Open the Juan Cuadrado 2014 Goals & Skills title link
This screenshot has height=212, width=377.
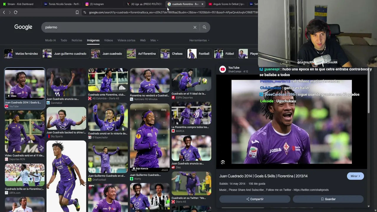[263, 176]
